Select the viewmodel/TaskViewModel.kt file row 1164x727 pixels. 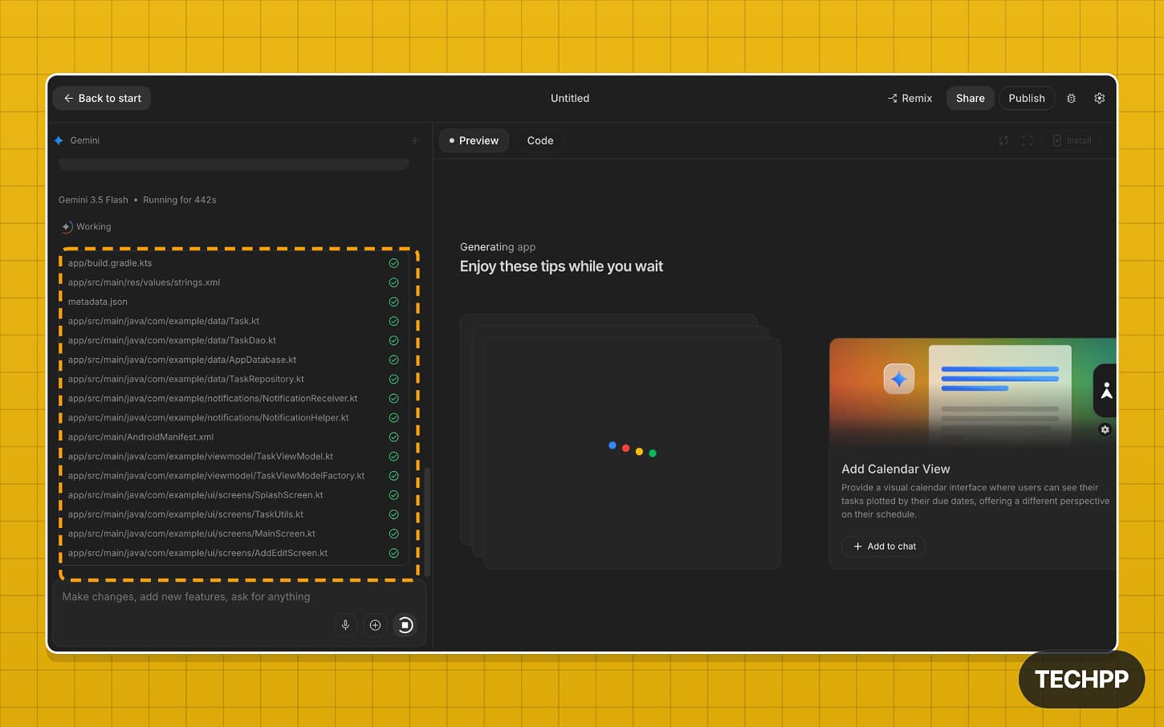233,457
